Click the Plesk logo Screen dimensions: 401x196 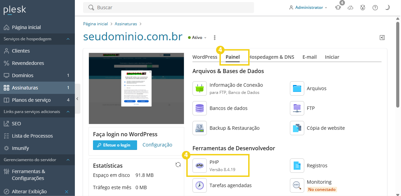[15, 10]
